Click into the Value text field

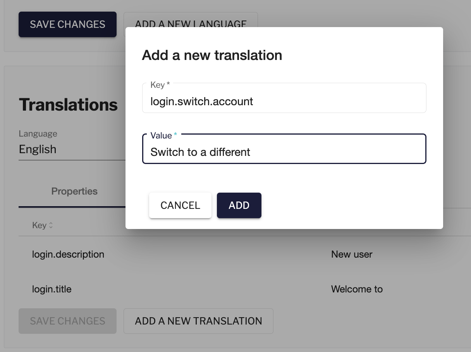(x=284, y=152)
